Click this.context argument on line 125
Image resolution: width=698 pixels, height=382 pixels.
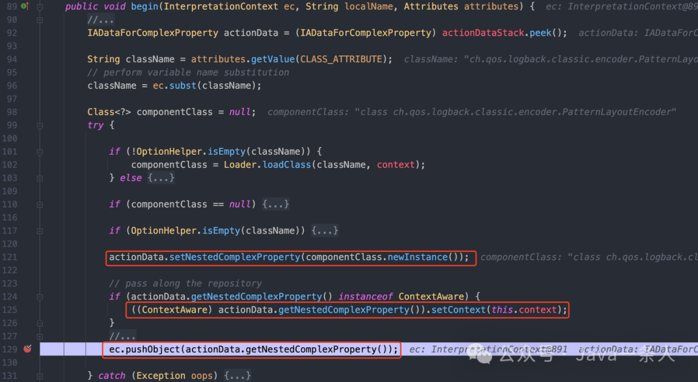(x=524, y=310)
